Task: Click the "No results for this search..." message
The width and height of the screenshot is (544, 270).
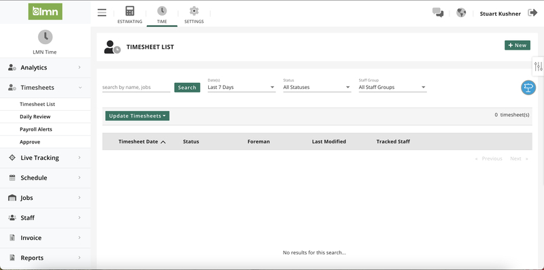Action: (x=314, y=252)
